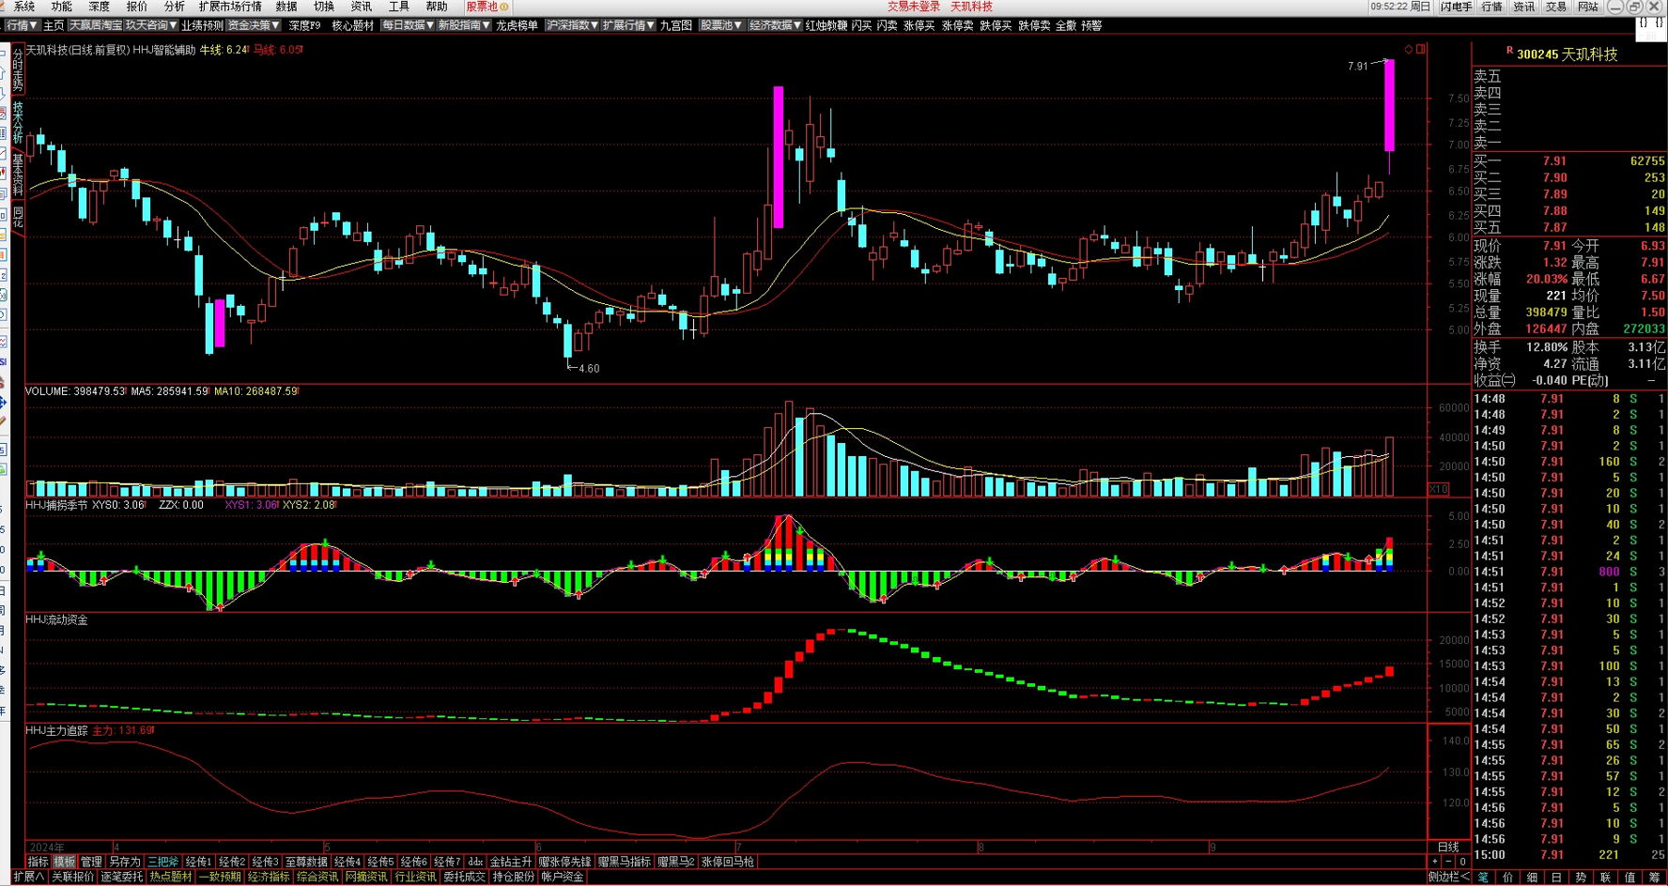1668x886 pixels.
Task: Click the 闪电手 button at top right
Action: coord(1456,7)
